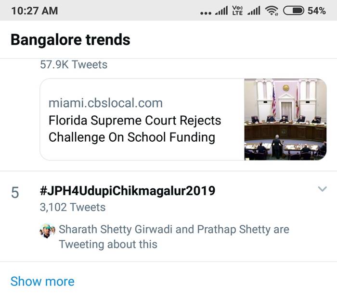
Task: Tap the first signal strength icon
Action: pos(220,11)
